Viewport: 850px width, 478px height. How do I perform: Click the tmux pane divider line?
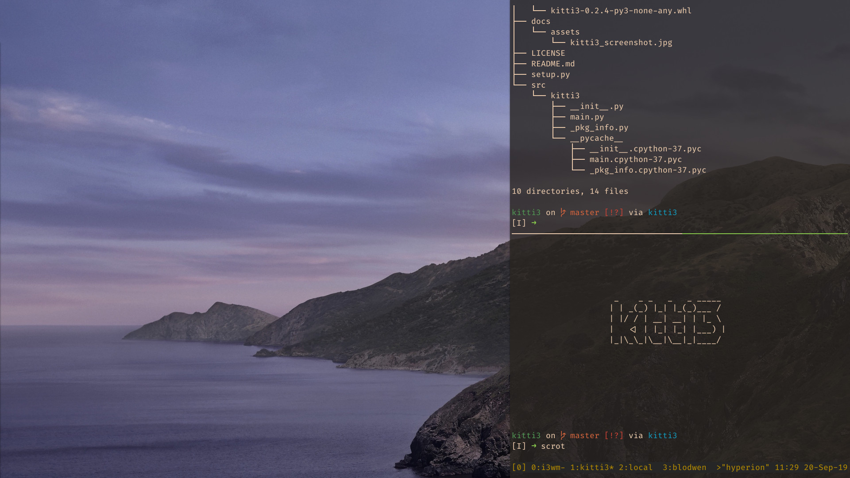pos(680,233)
